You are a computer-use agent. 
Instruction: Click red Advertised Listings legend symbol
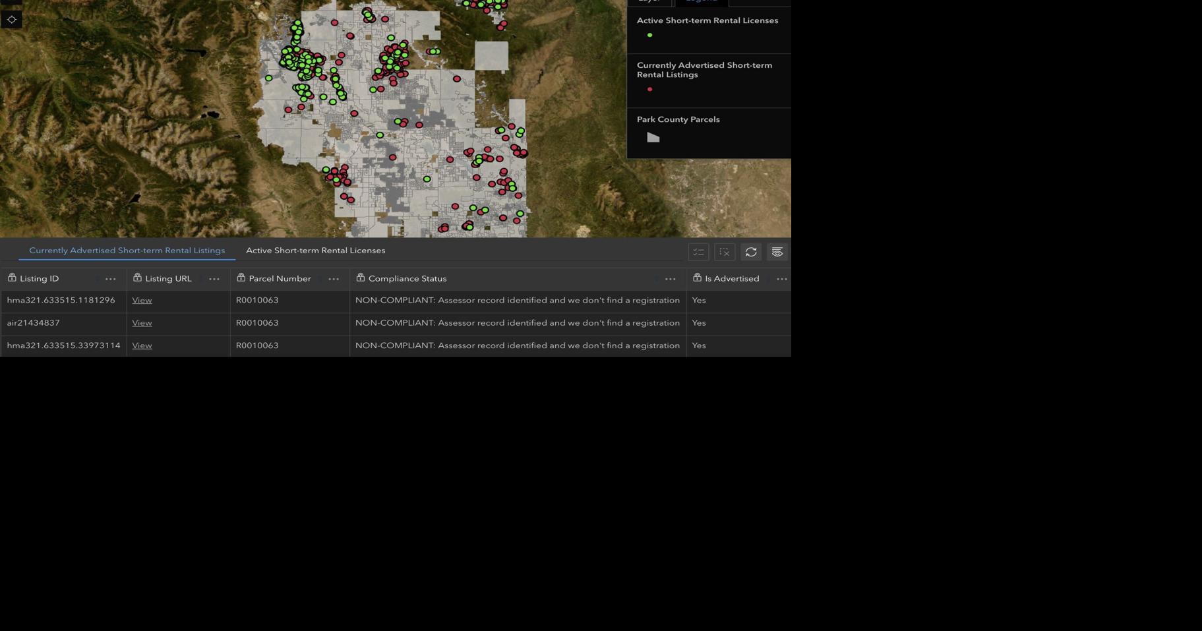coord(649,90)
